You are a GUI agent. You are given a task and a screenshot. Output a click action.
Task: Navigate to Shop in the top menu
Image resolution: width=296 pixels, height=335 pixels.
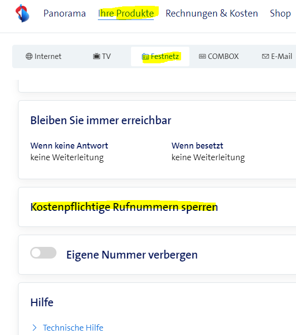click(x=280, y=13)
